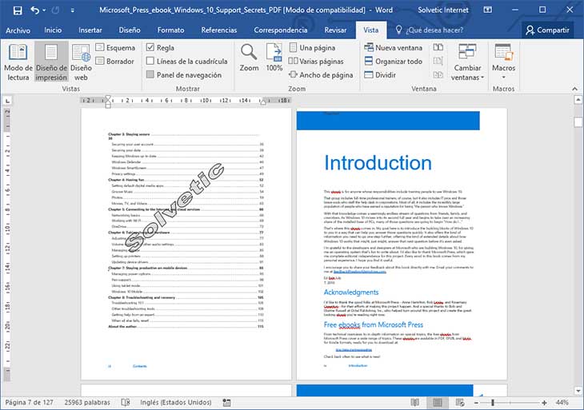Select Diseño de impresión view
The width and height of the screenshot is (584, 410).
(51, 62)
